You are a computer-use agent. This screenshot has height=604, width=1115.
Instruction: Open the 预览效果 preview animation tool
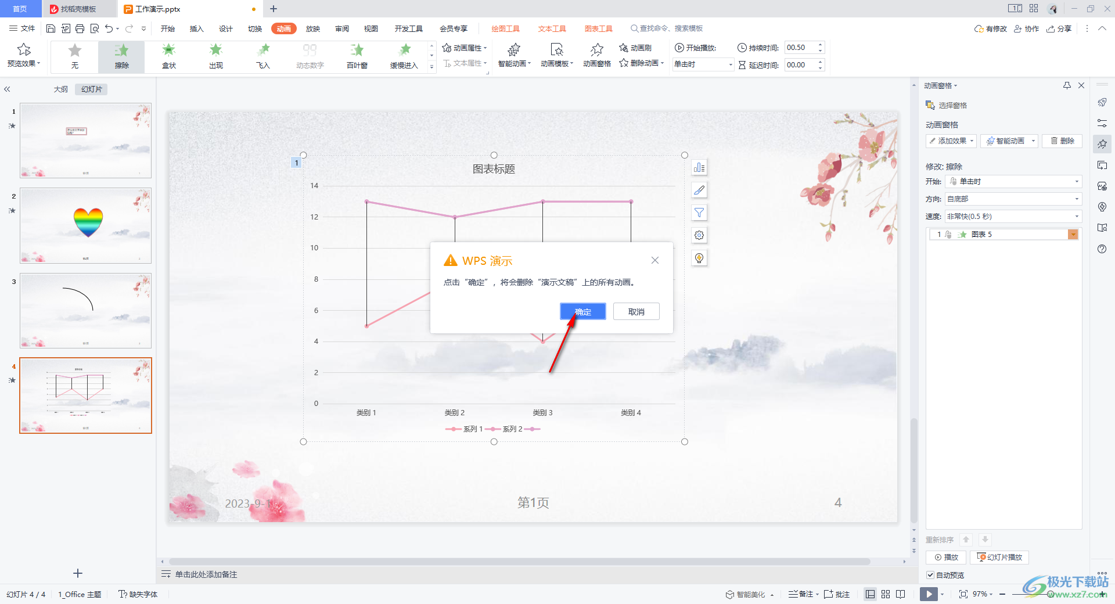coord(24,56)
